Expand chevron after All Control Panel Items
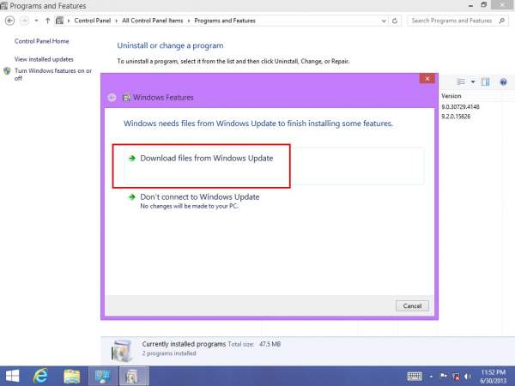Viewport: 515px width, 386px height. coord(189,21)
